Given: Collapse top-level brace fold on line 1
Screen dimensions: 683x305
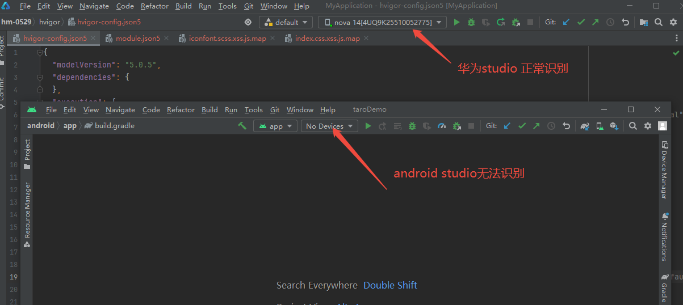Looking at the screenshot, I should click(40, 52).
